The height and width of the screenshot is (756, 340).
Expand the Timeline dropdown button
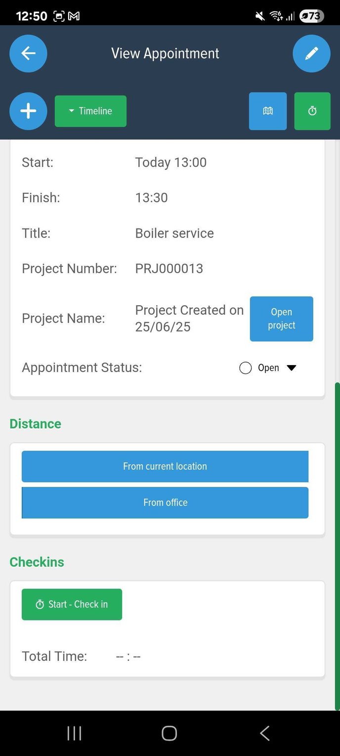(90, 111)
